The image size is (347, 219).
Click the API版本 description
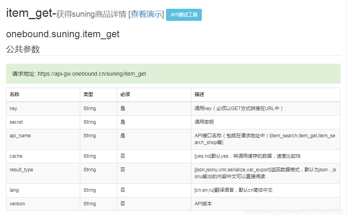point(203,204)
